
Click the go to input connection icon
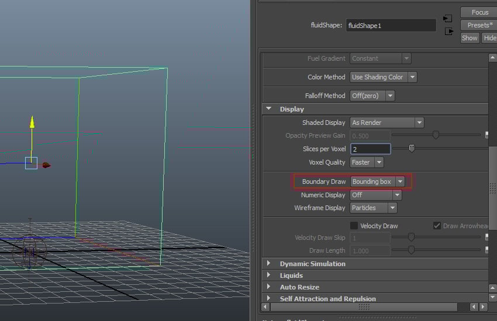pos(448,19)
